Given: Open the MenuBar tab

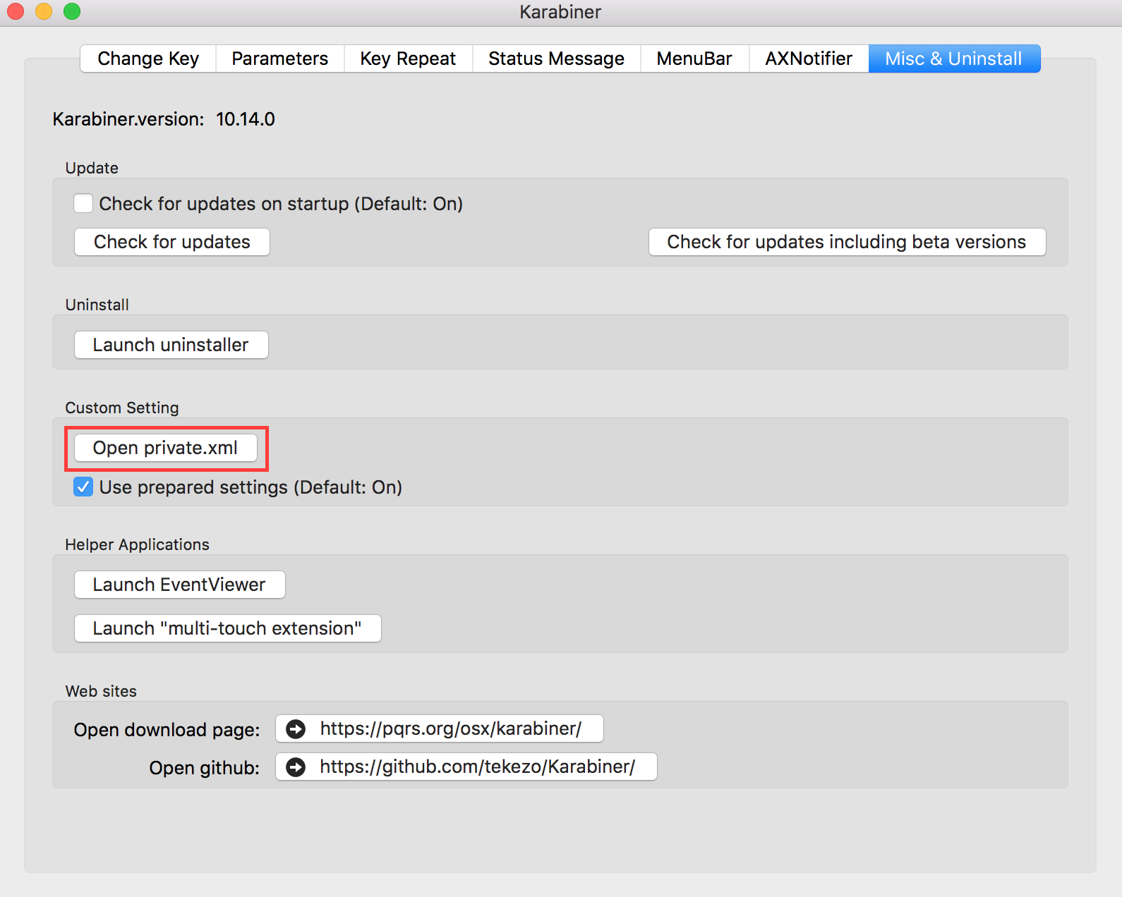Looking at the screenshot, I should tap(694, 59).
